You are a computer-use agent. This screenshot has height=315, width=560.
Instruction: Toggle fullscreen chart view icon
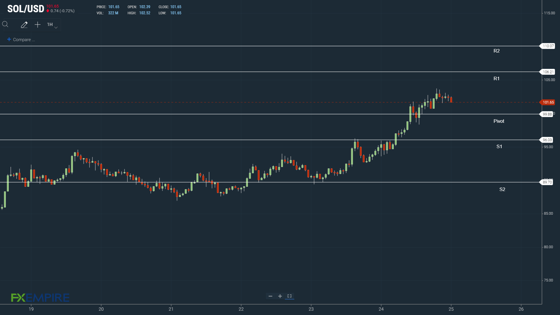(x=289, y=296)
